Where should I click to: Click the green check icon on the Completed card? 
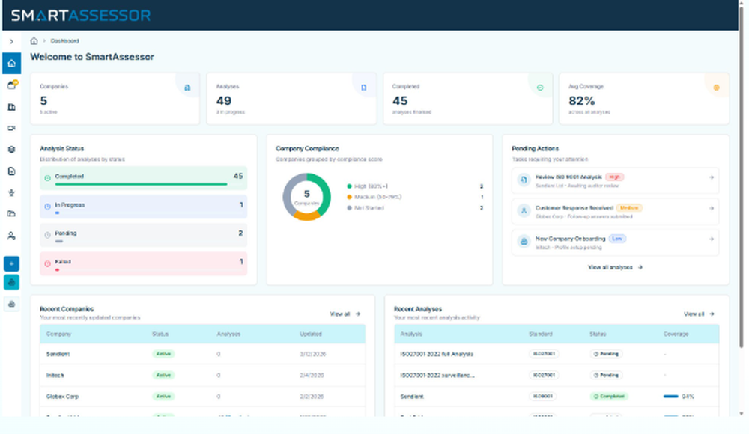[x=540, y=86]
